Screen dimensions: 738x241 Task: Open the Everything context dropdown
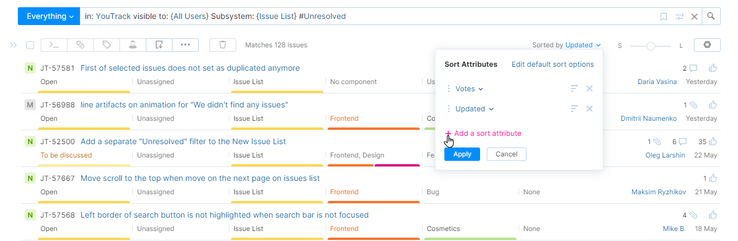point(50,16)
